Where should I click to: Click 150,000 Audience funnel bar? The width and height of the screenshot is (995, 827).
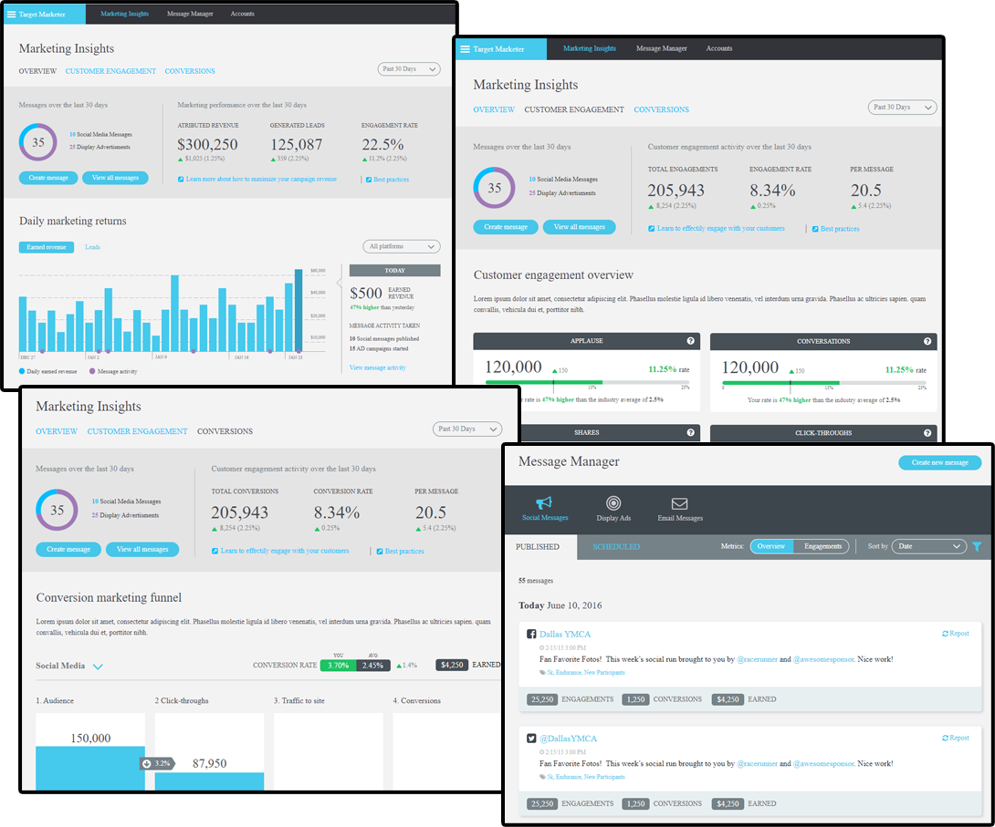click(x=90, y=768)
